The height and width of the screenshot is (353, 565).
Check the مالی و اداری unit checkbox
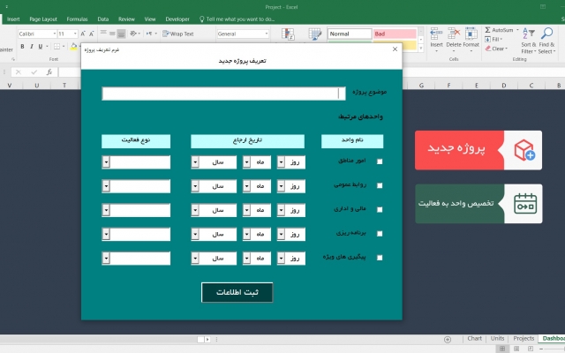click(380, 210)
